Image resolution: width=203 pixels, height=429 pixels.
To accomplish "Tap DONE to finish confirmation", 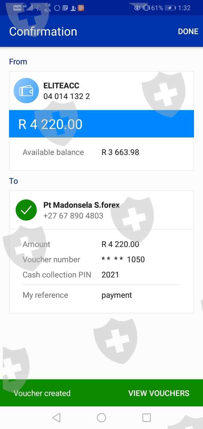I will pos(188,31).
